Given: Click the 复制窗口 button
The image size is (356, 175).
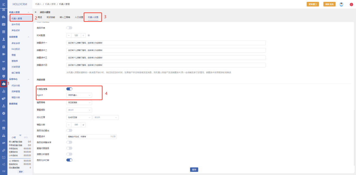Looking at the screenshot, I should [x=313, y=4].
